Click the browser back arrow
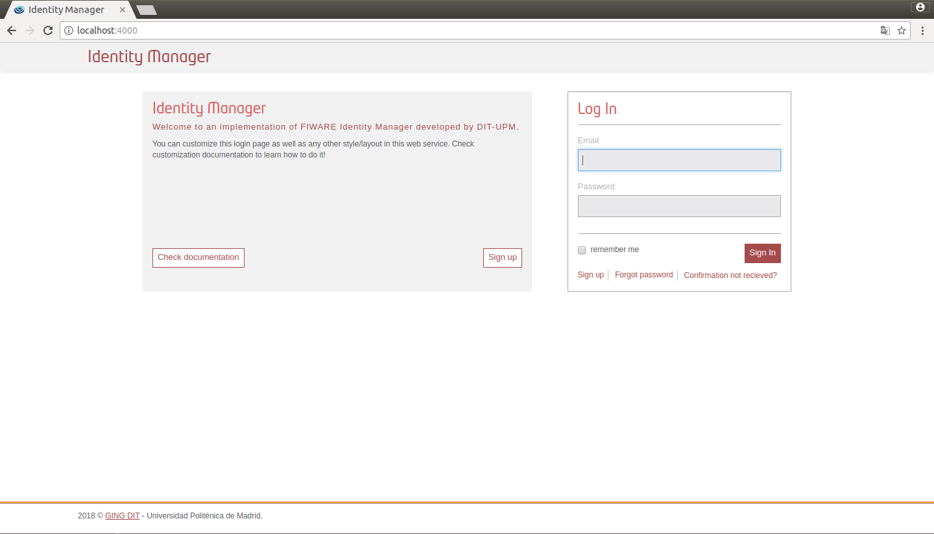This screenshot has width=934, height=534. coord(12,30)
